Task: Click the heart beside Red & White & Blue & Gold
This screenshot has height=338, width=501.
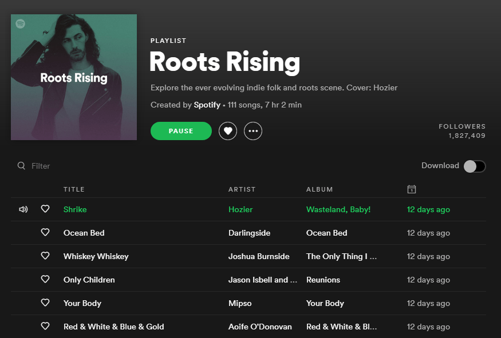Action: tap(45, 326)
